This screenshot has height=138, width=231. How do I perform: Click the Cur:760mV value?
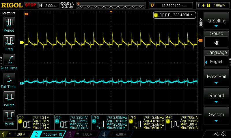tap(189, 117)
